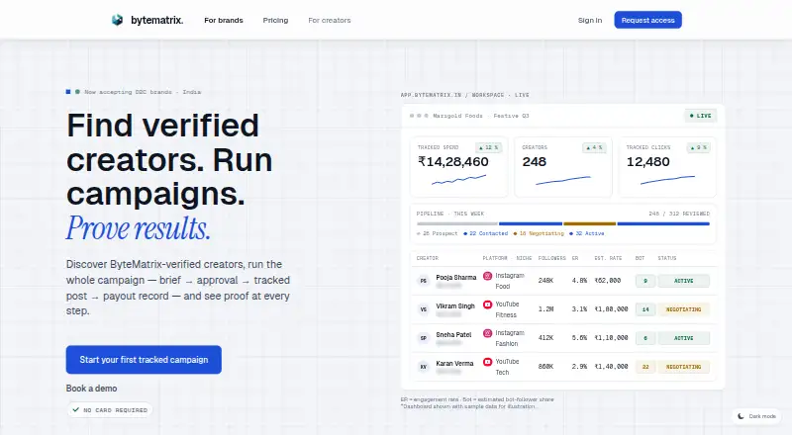
Task: Click the No card required badge
Action: click(110, 409)
